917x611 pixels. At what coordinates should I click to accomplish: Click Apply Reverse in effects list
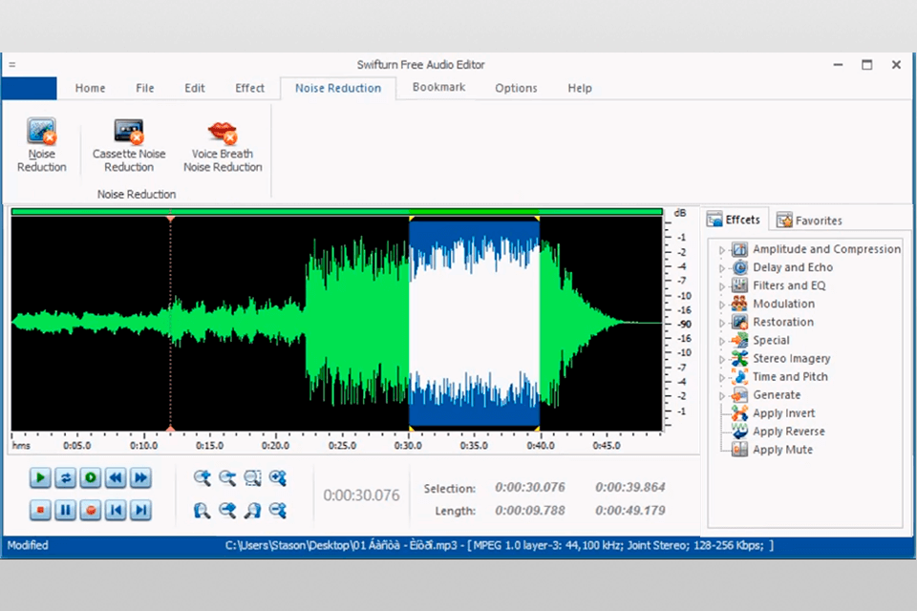(788, 432)
